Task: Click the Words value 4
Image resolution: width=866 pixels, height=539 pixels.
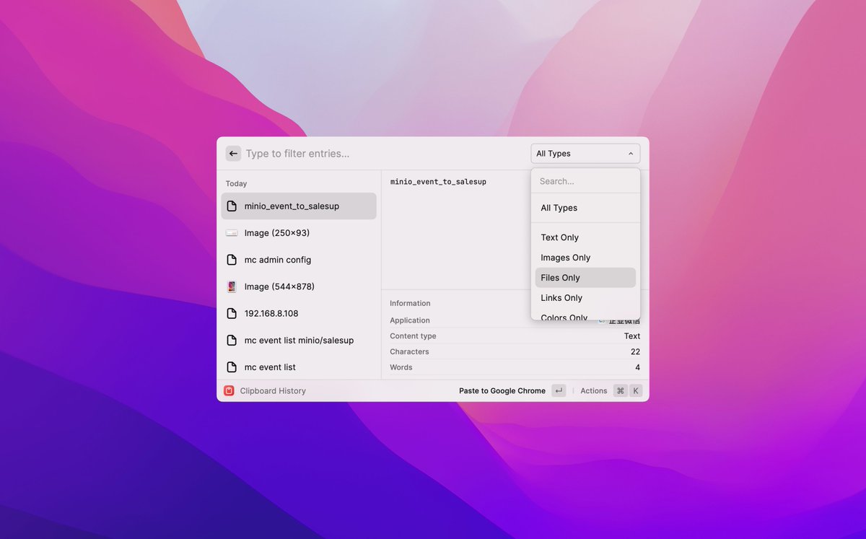Action: tap(637, 367)
